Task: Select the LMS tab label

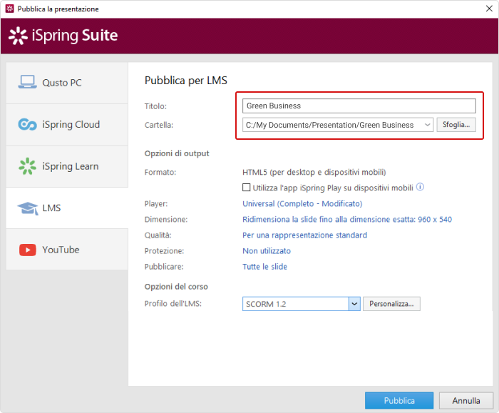Action: tap(51, 208)
